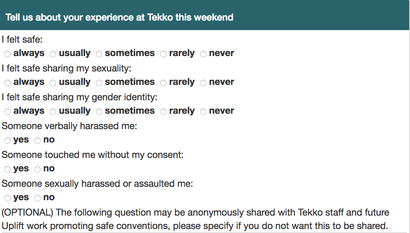Select 'rarely' for sharing my sexuality

point(163,83)
